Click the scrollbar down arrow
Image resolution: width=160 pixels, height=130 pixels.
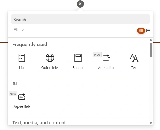click(x=151, y=123)
